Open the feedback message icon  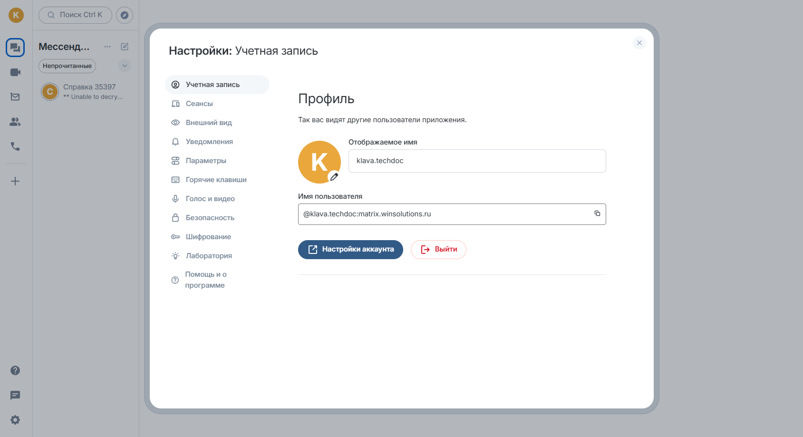pyautogui.click(x=15, y=395)
